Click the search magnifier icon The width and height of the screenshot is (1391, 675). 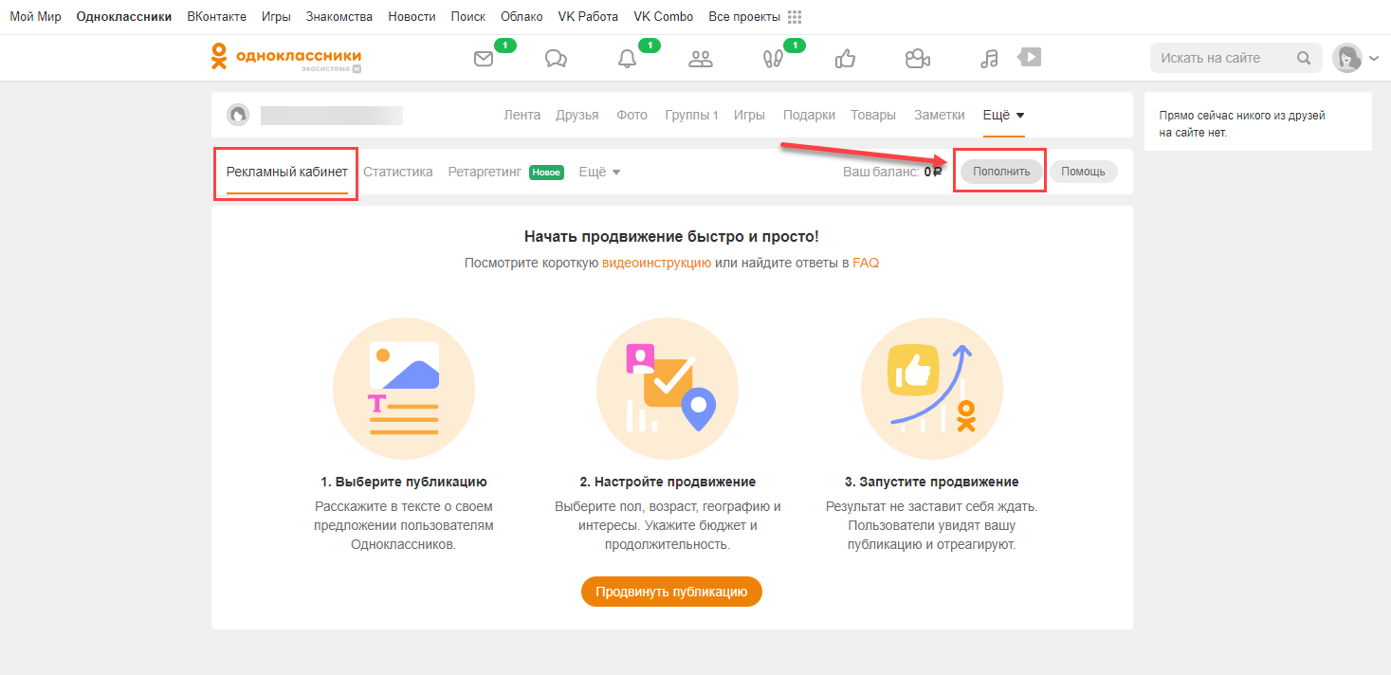[1304, 58]
